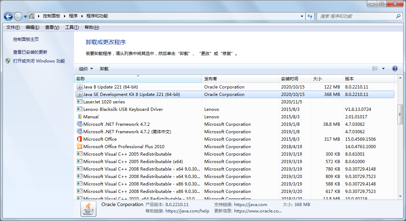
Task: Click version V1.6.13.0724 cell
Action: (x=358, y=109)
